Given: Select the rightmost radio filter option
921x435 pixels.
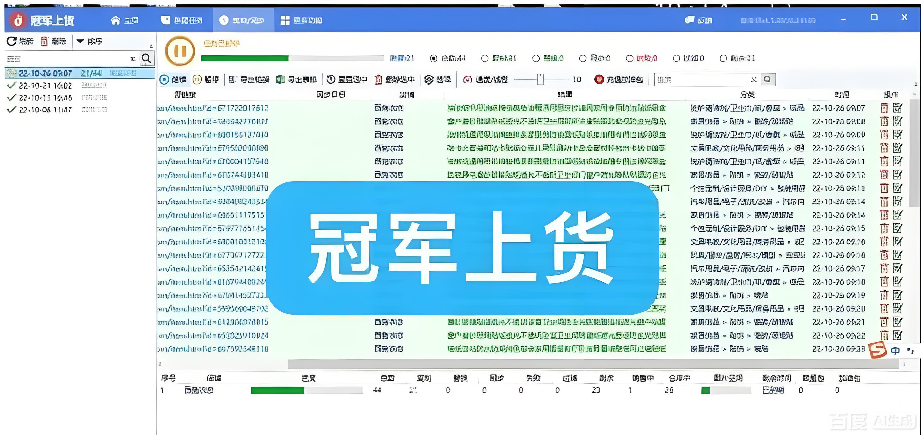Looking at the screenshot, I should (x=723, y=58).
